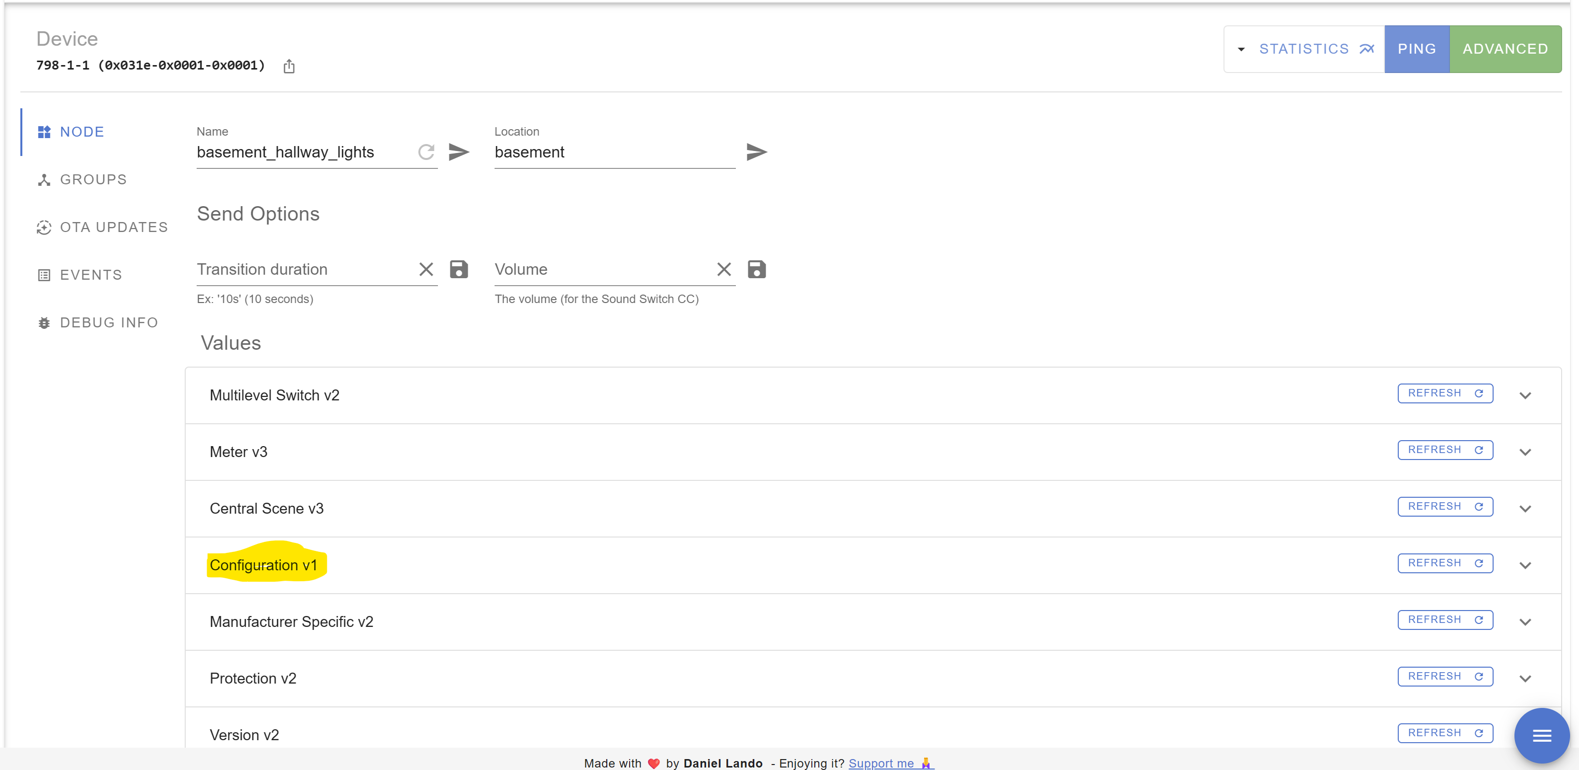Viewport: 1579px width, 770px height.
Task: Expand the Central Scene v3 chevron
Action: click(x=1525, y=509)
